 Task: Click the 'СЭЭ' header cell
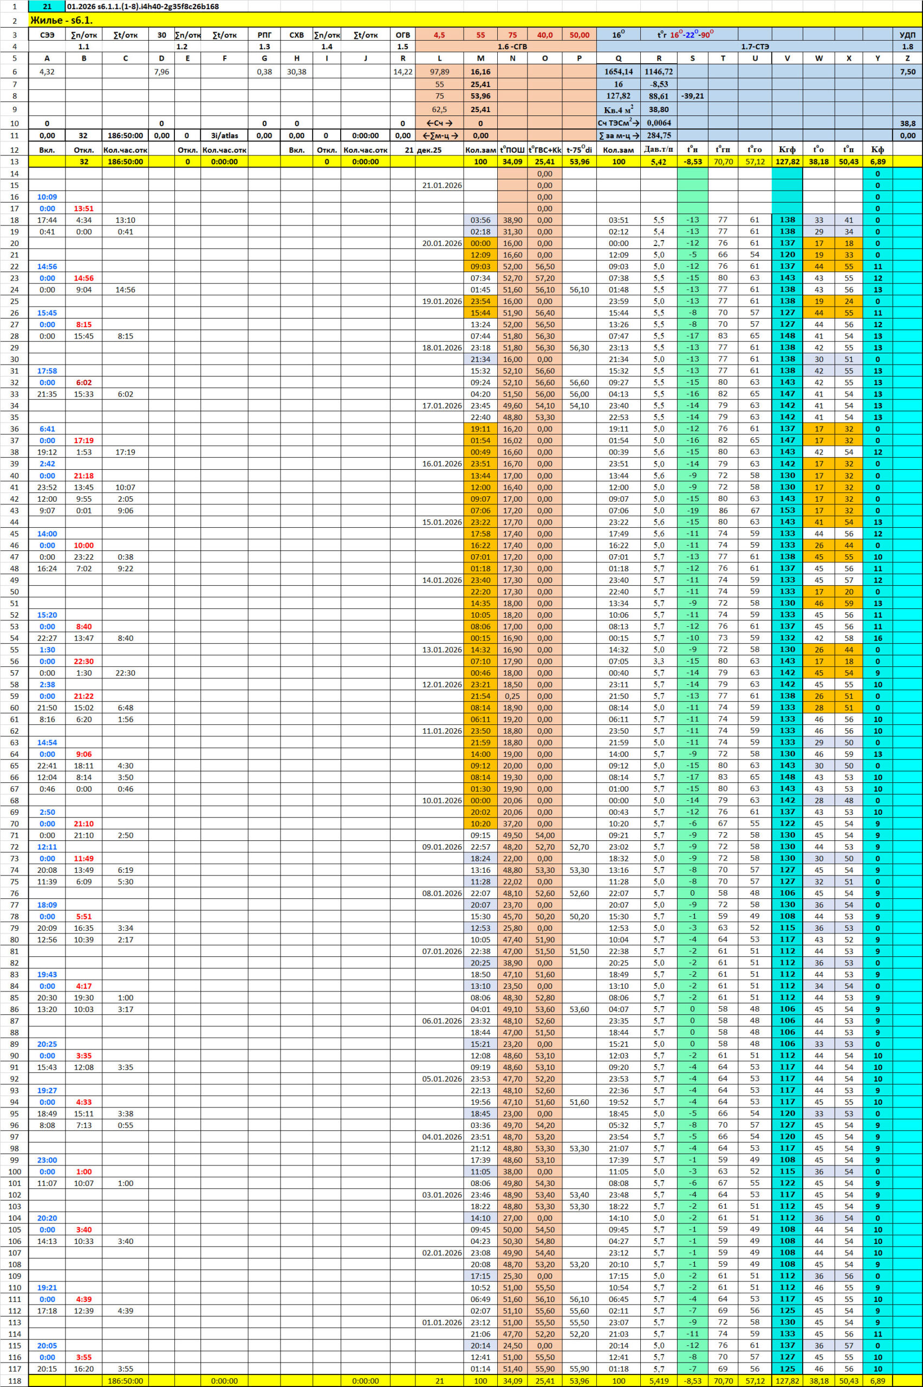pos(47,35)
